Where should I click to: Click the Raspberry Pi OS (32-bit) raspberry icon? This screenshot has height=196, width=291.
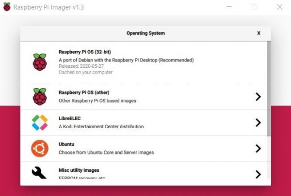[x=40, y=63]
